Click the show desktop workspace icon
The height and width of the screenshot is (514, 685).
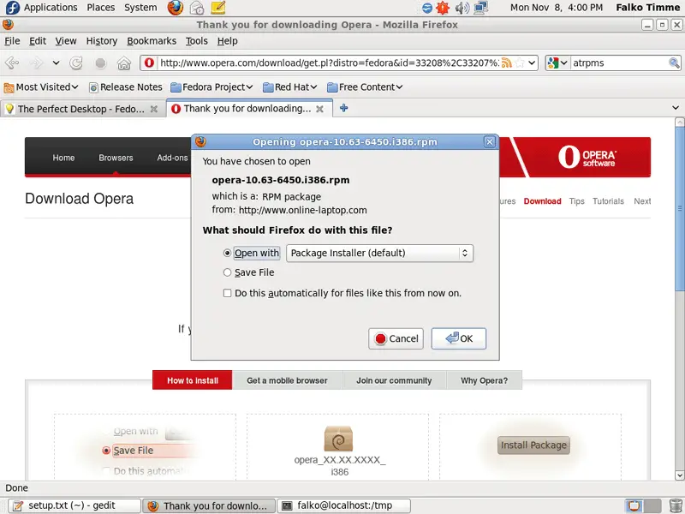634,505
